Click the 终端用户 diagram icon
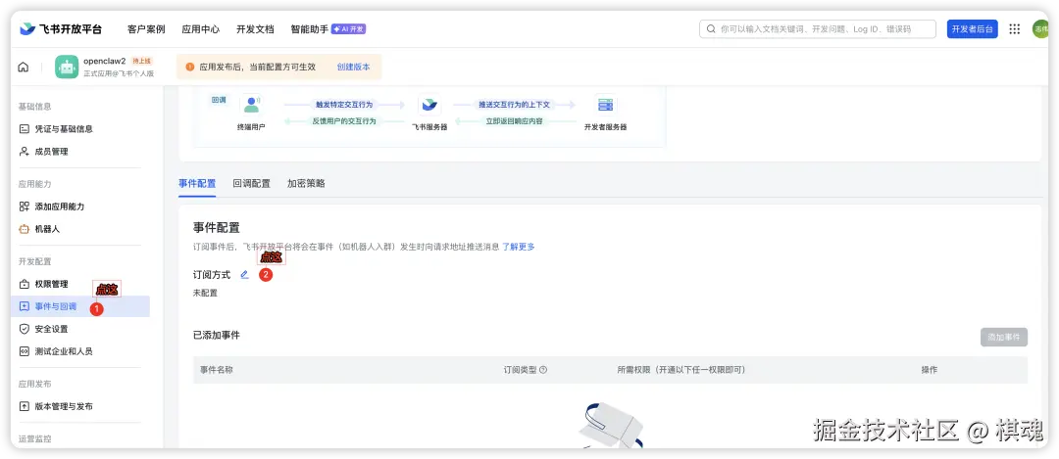Screen dimensions: 1059x459 (x=251, y=105)
